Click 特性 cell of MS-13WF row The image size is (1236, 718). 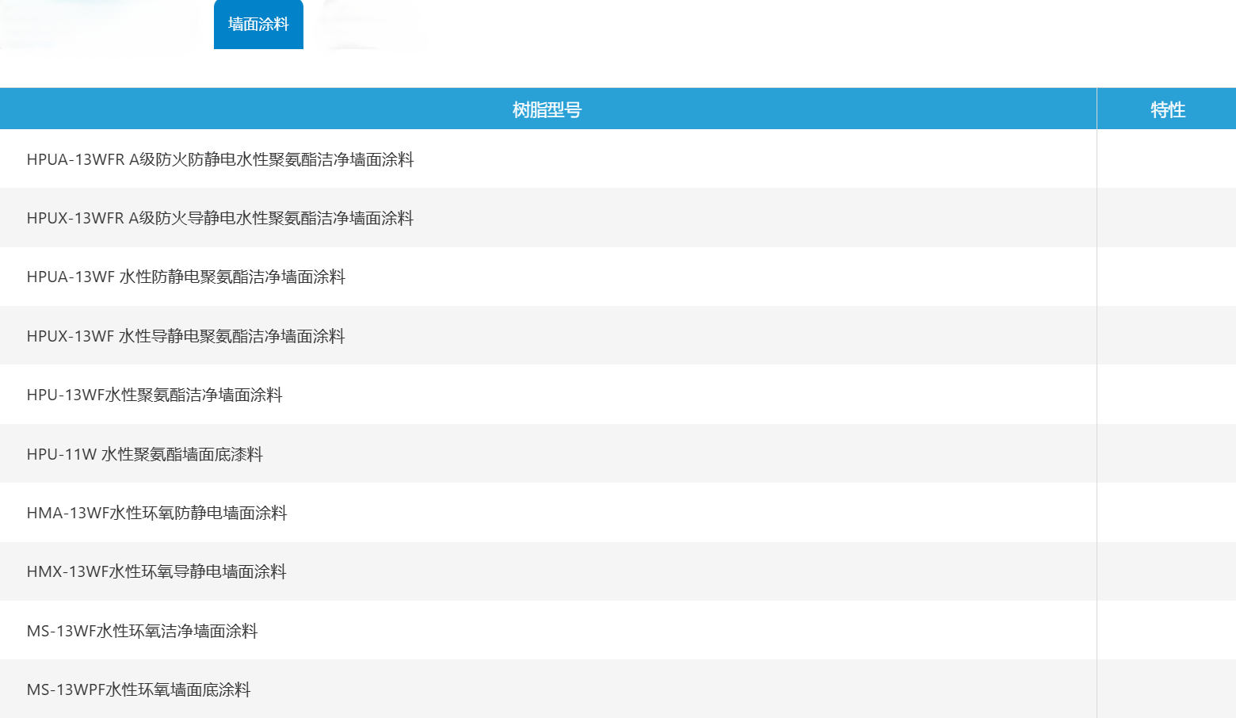coord(1166,631)
